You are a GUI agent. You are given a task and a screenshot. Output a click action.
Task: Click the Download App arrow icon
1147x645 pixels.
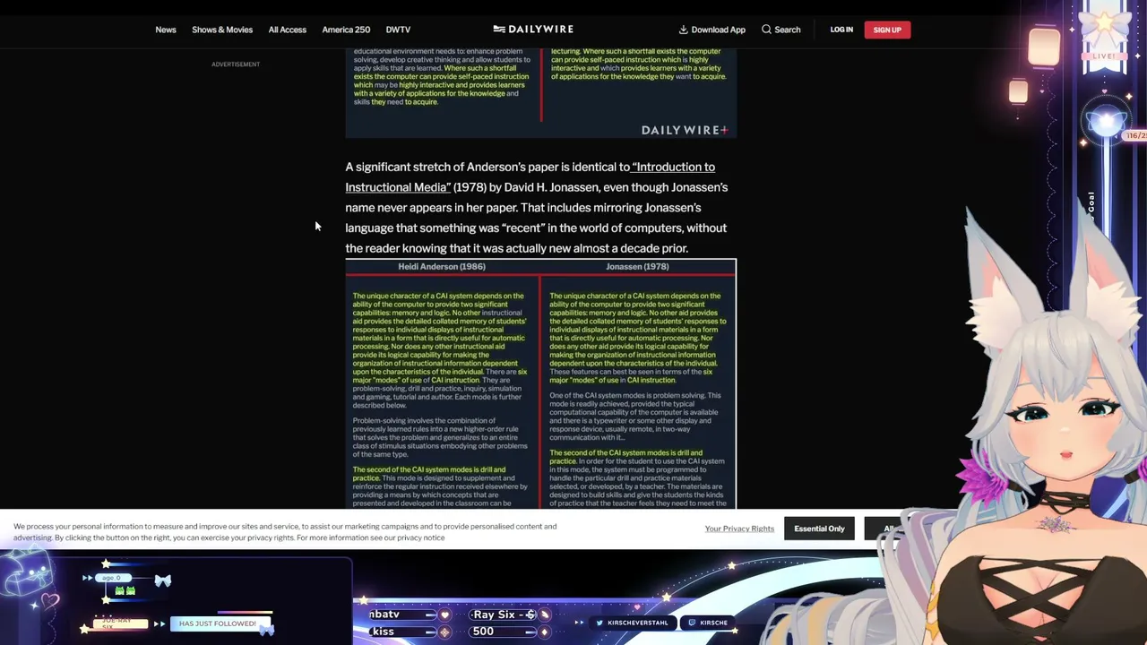point(683,30)
